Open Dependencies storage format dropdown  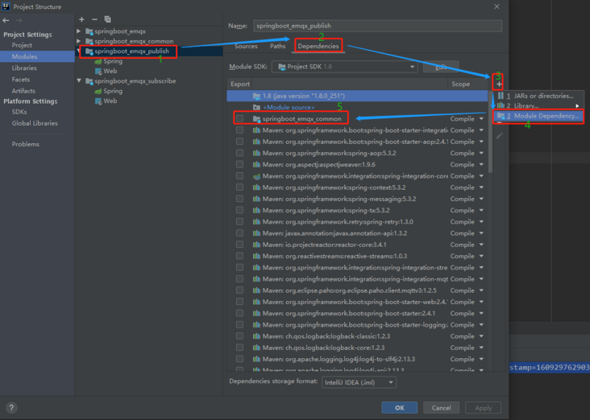pyautogui.click(x=359, y=382)
